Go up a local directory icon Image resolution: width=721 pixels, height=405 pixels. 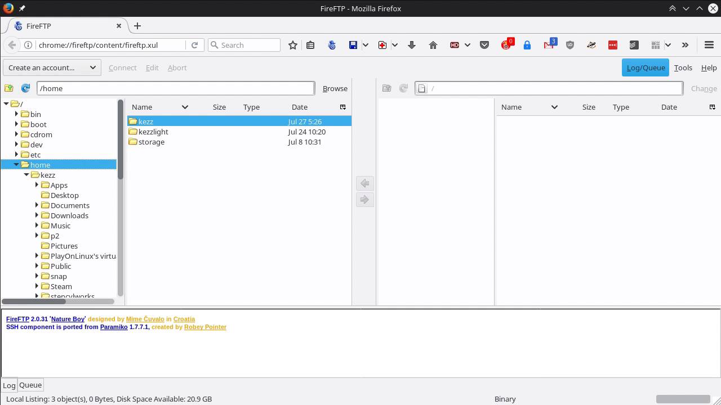pos(9,88)
